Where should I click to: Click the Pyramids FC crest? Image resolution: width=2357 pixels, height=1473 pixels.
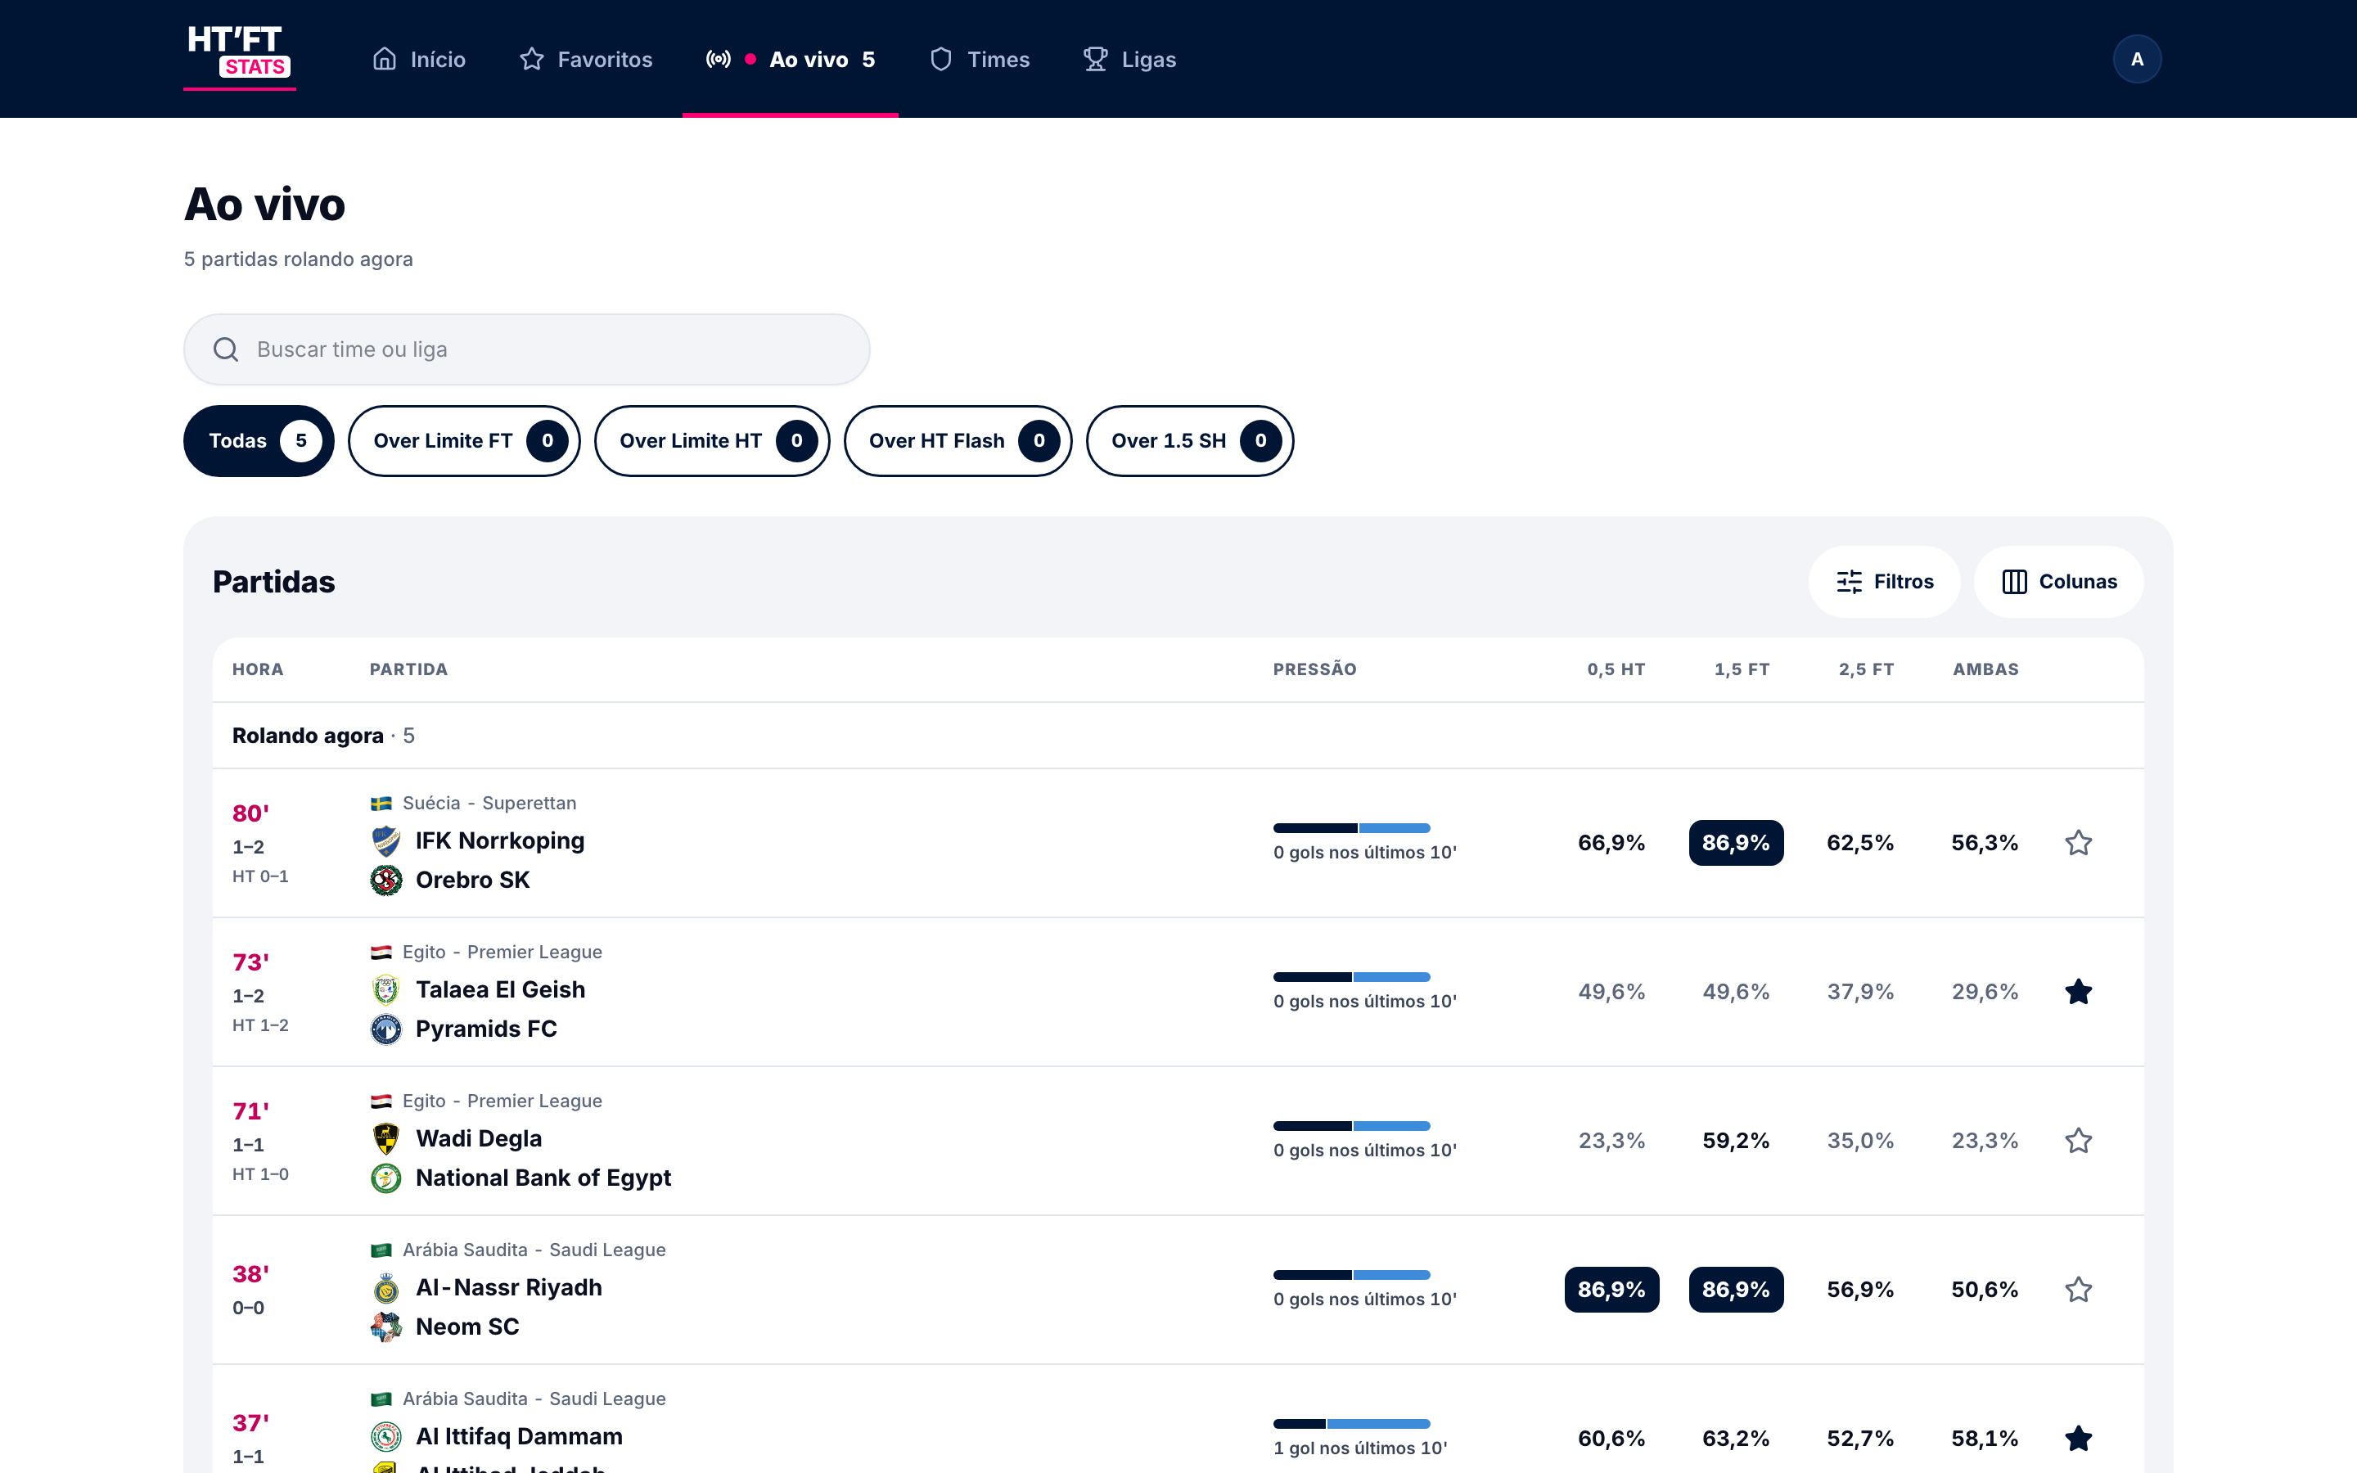tap(385, 1029)
